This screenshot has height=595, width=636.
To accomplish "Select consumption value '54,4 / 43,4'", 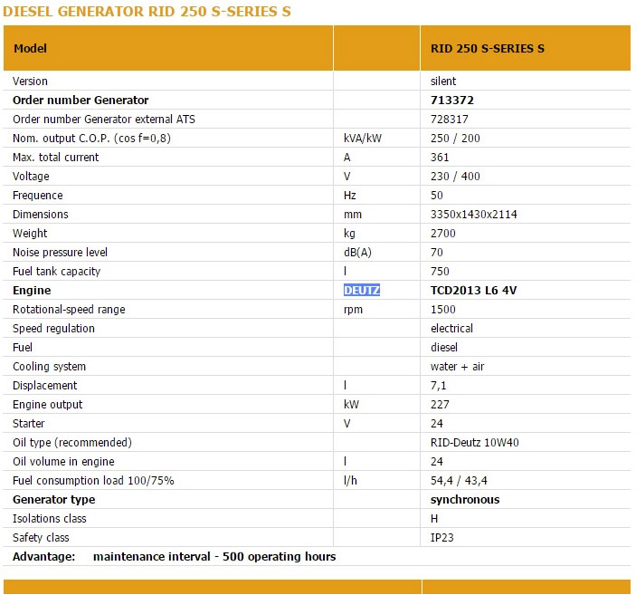I will pyautogui.click(x=459, y=481).
